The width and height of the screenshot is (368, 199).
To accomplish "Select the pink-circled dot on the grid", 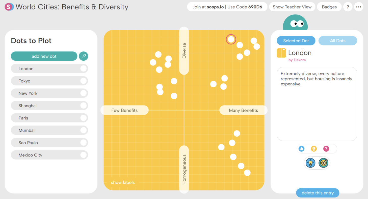I will (231, 39).
